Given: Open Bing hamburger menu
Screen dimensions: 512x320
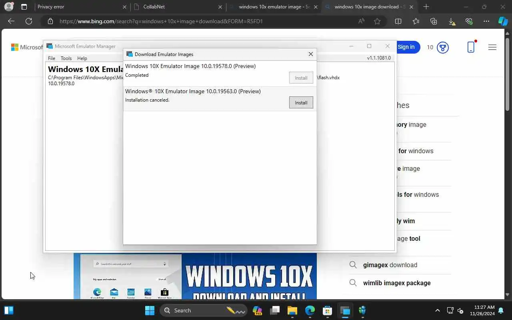Looking at the screenshot, I should 492,47.
